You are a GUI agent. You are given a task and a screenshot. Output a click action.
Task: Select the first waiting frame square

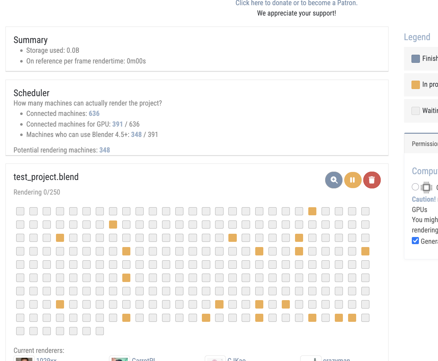tap(20, 211)
